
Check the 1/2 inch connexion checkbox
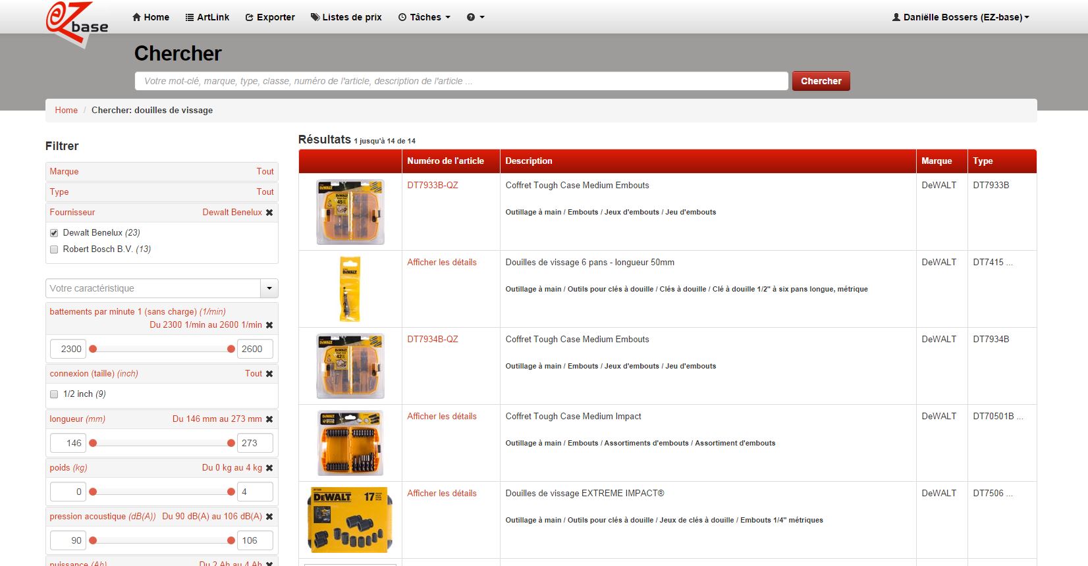click(54, 394)
